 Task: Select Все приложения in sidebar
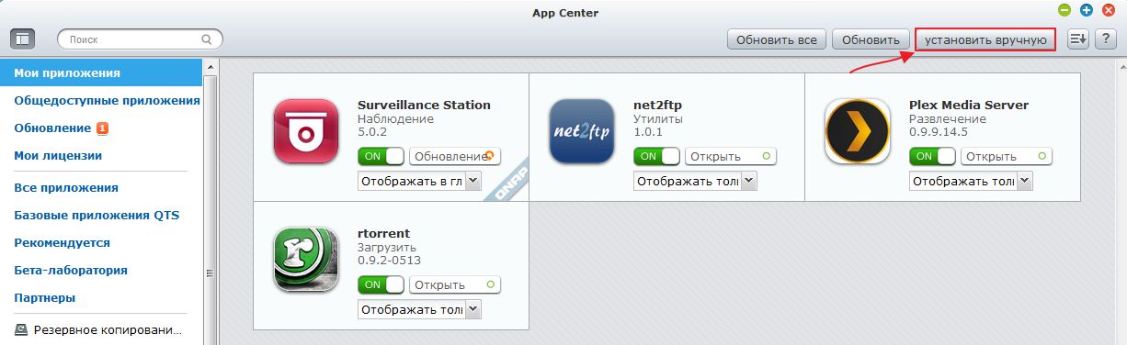[66, 187]
